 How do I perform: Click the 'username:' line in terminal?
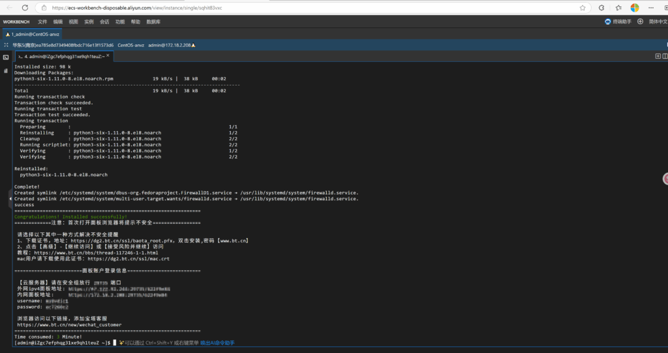pyautogui.click(x=42, y=301)
